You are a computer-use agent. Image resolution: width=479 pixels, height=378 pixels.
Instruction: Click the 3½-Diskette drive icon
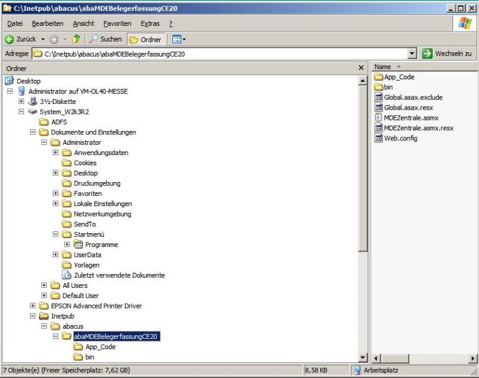tap(33, 101)
